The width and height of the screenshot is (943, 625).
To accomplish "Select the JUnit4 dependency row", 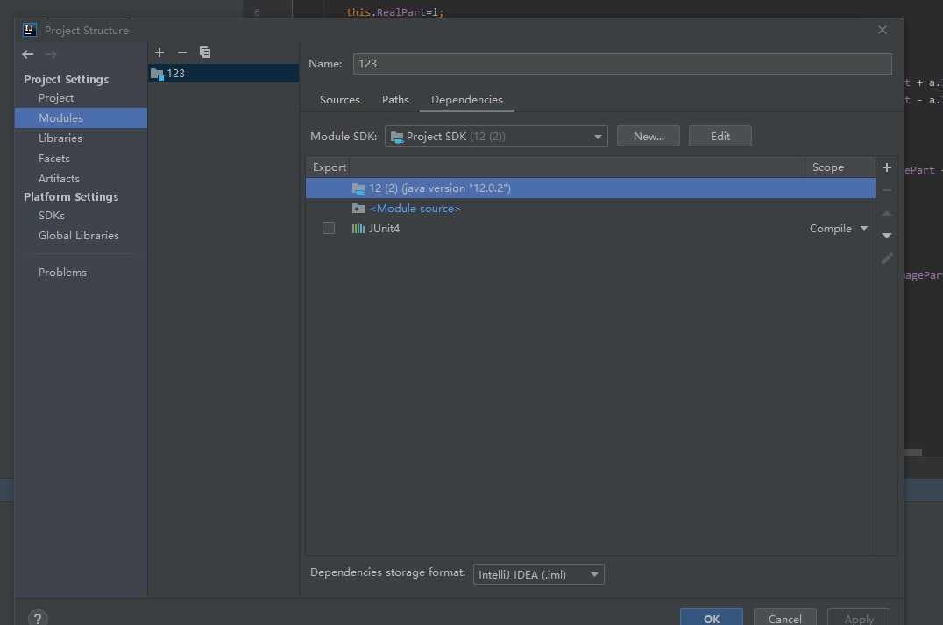I will [591, 228].
